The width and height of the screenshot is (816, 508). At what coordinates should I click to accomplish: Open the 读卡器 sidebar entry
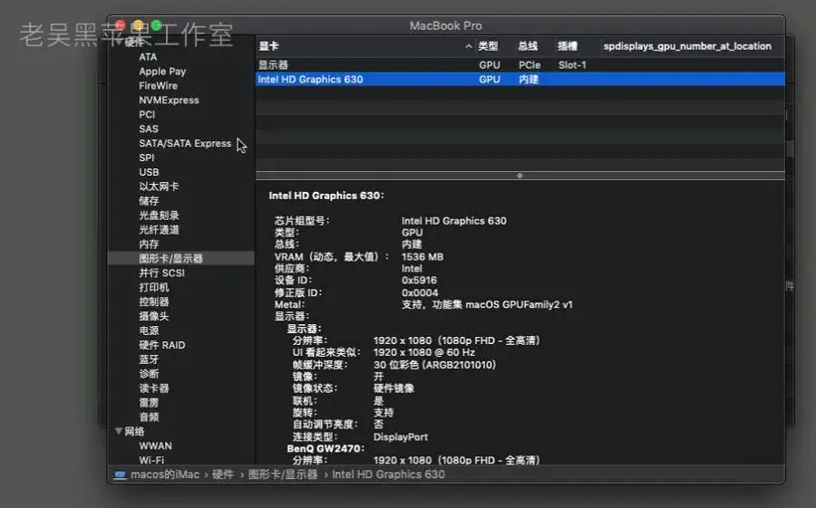pos(153,388)
